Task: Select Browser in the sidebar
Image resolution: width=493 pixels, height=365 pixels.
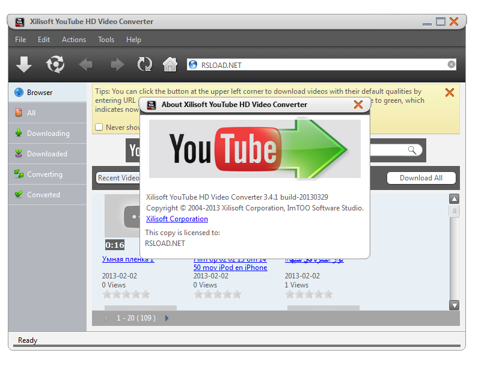Action: click(47, 93)
